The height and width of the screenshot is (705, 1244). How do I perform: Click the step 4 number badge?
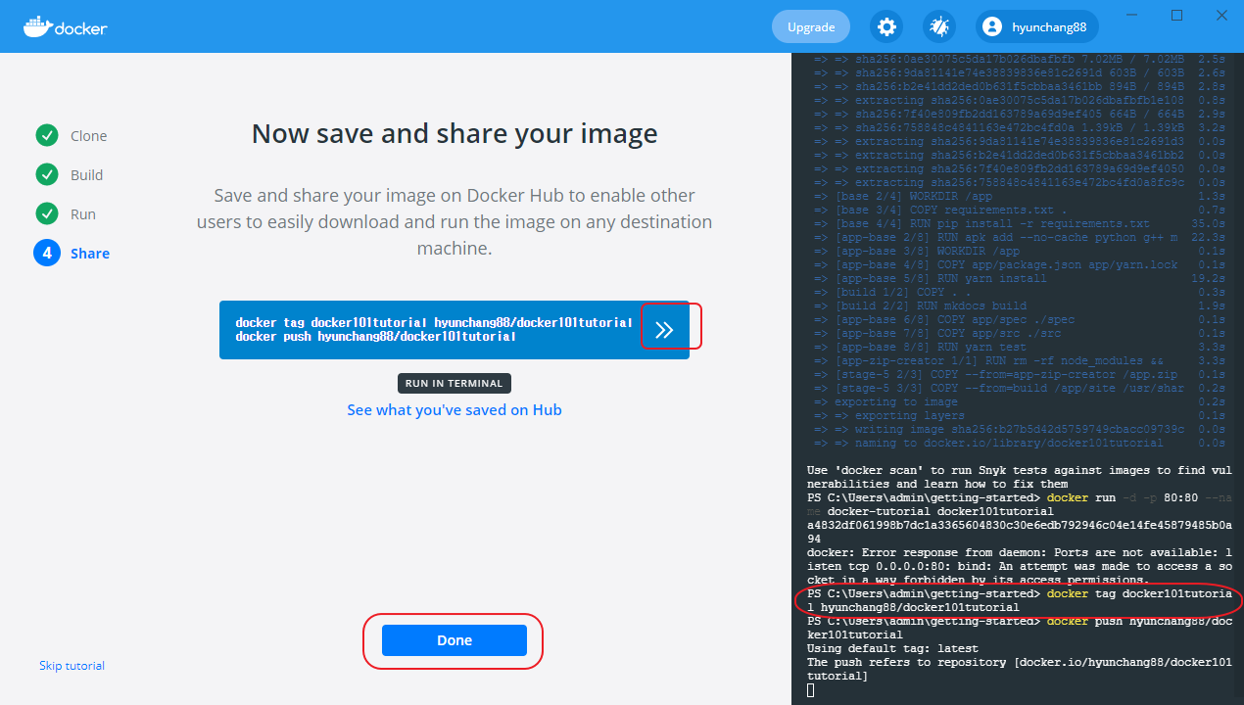[x=46, y=254]
